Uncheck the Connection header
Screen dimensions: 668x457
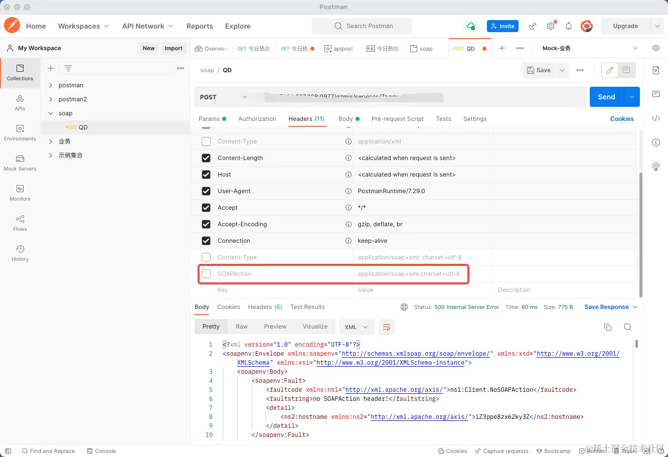[206, 241]
